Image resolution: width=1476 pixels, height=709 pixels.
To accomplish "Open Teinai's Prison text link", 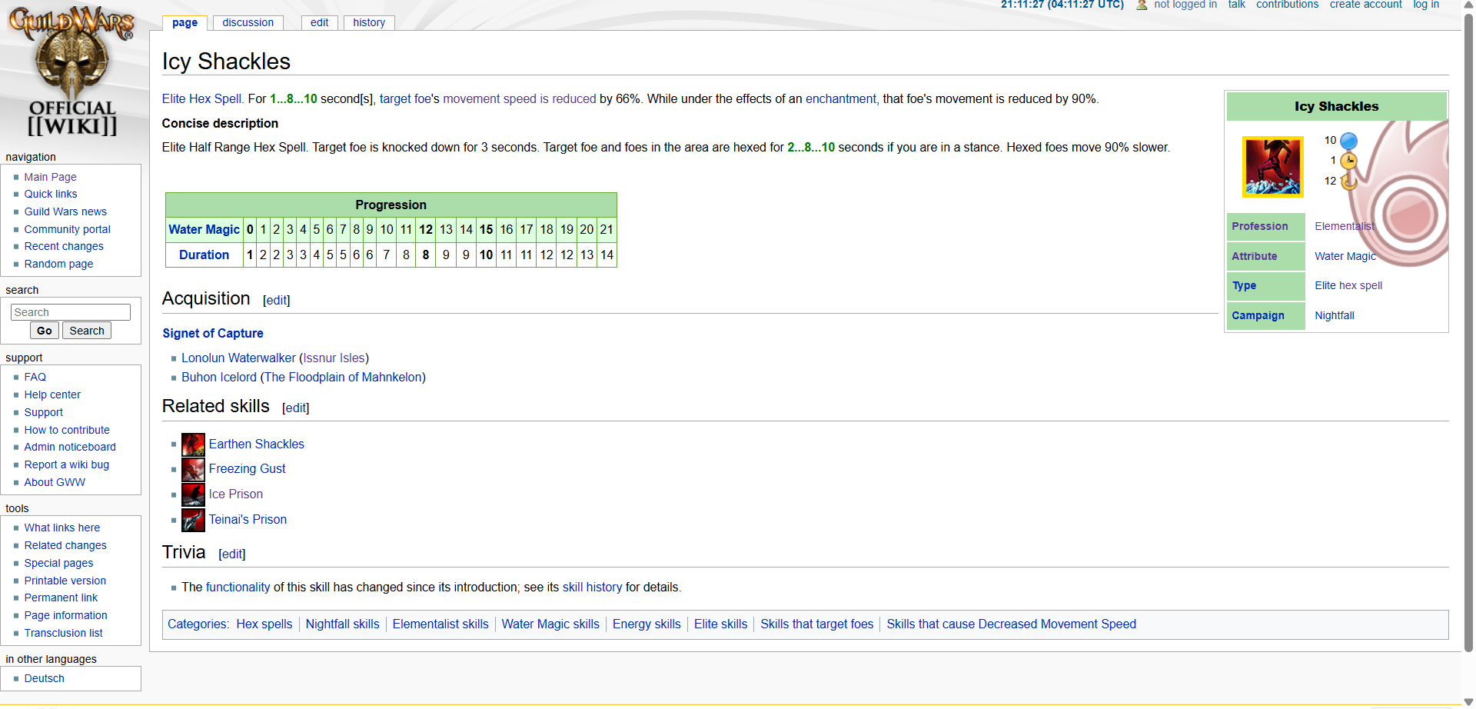I will point(248,519).
